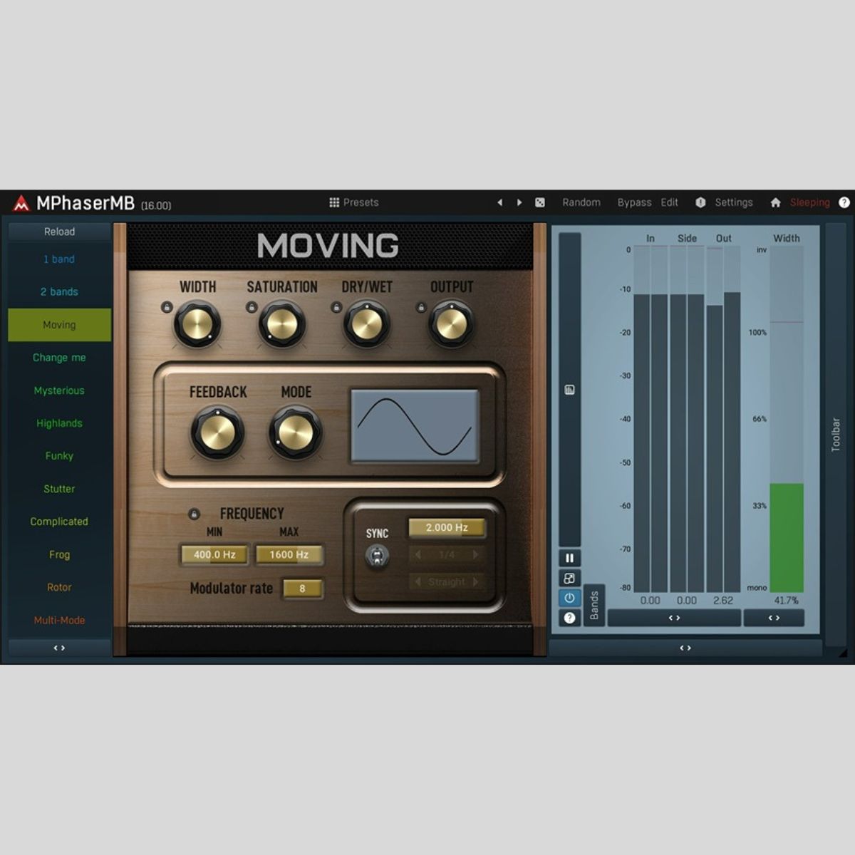Click the MeldaProduction logo icon
This screenshot has width=855, height=855.
(21, 204)
